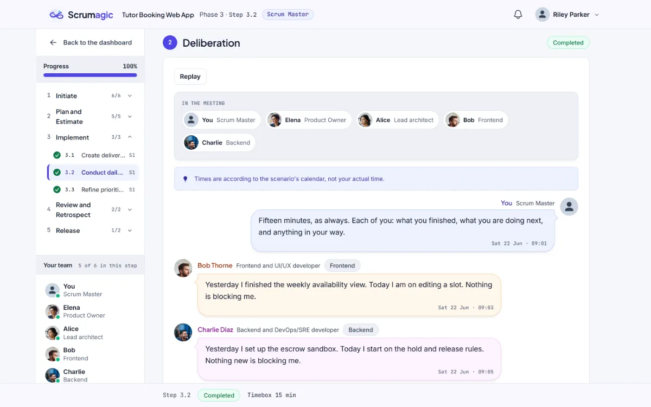Click the Charlie Diaz name in the chat

click(x=215, y=329)
